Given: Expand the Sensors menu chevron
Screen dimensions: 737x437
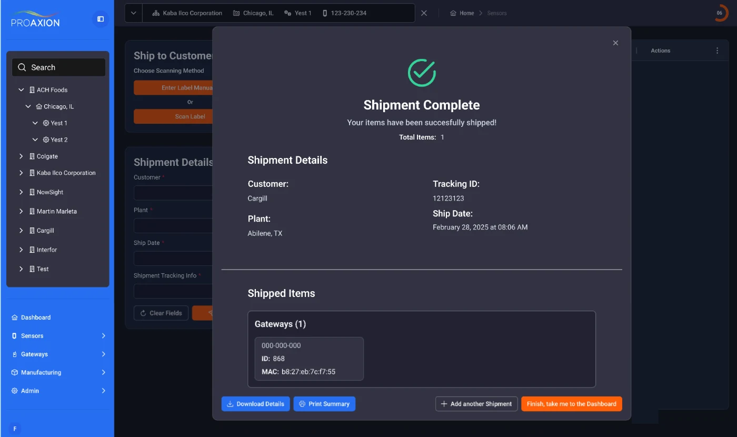Looking at the screenshot, I should point(103,336).
